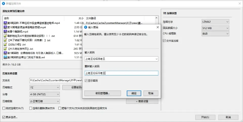Check 把每个文件/文件夹添加到单独的压缩文件
The image size is (243, 122).
coord(60,108)
